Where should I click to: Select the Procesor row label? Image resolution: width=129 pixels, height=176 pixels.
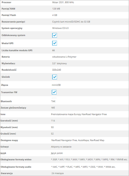(7, 2)
